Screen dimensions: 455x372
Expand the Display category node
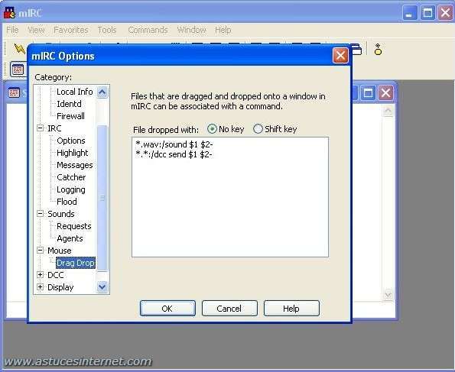coord(41,286)
